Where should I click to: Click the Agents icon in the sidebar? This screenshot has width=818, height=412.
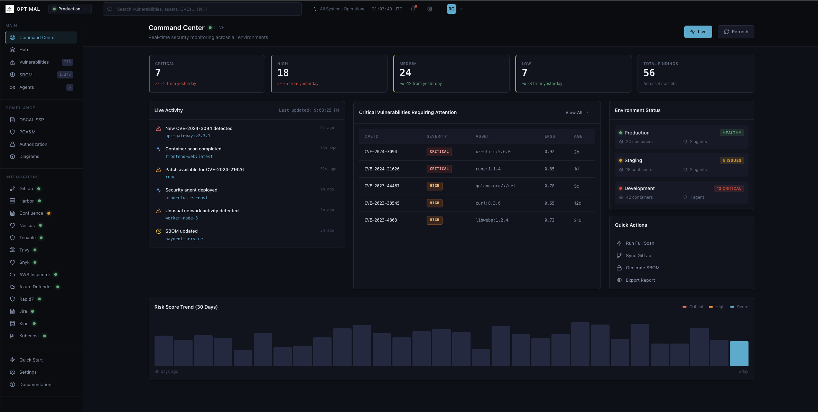point(12,87)
